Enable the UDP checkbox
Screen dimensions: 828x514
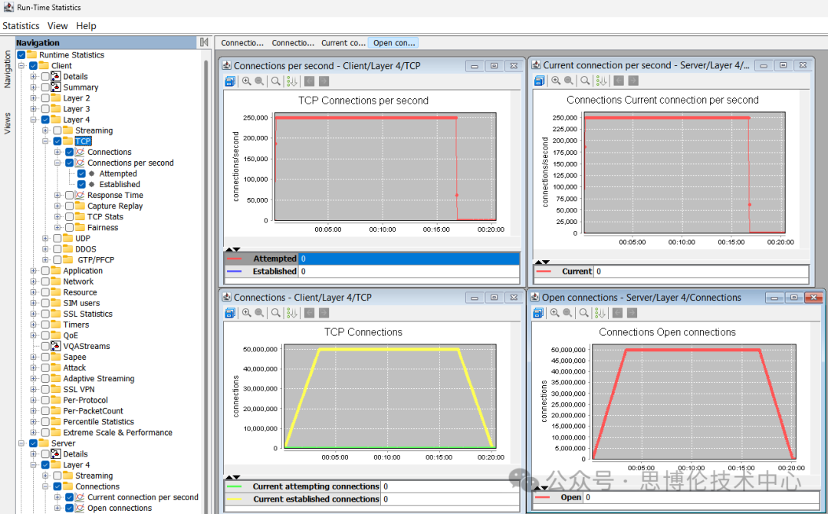coord(57,239)
